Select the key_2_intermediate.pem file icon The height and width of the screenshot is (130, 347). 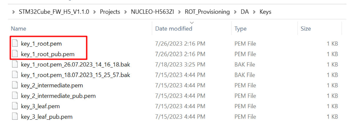[15, 85]
